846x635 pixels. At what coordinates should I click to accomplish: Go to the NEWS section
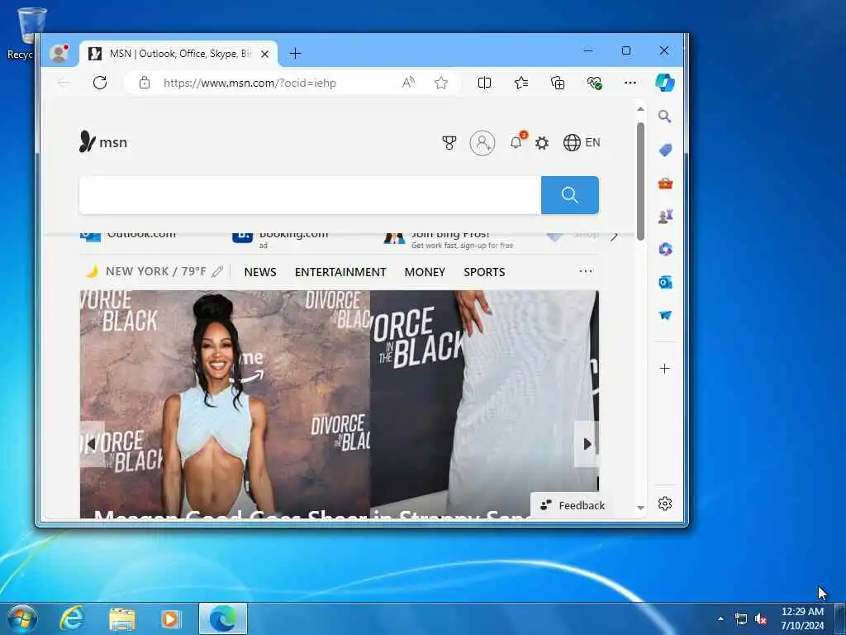[x=260, y=272]
